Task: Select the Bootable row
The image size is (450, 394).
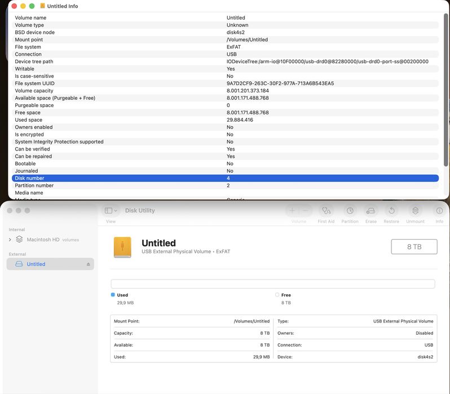Action: (x=226, y=163)
